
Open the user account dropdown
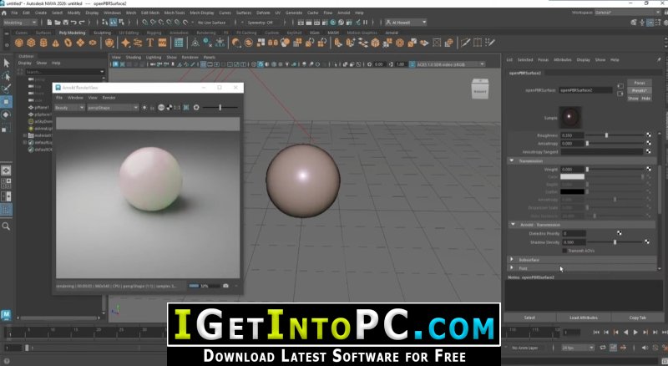click(406, 23)
